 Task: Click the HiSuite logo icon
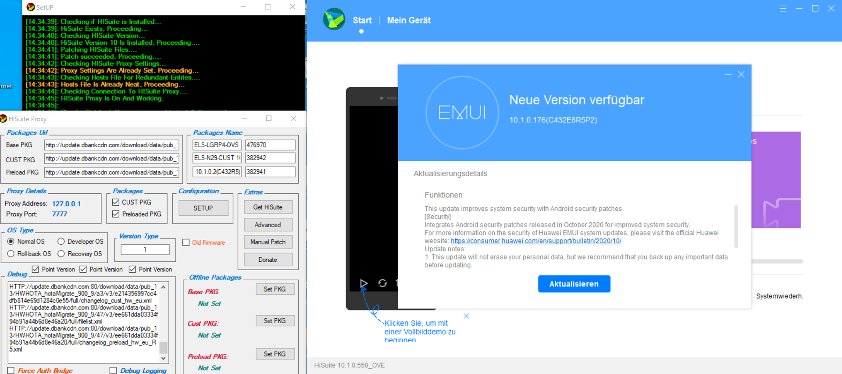click(x=334, y=19)
